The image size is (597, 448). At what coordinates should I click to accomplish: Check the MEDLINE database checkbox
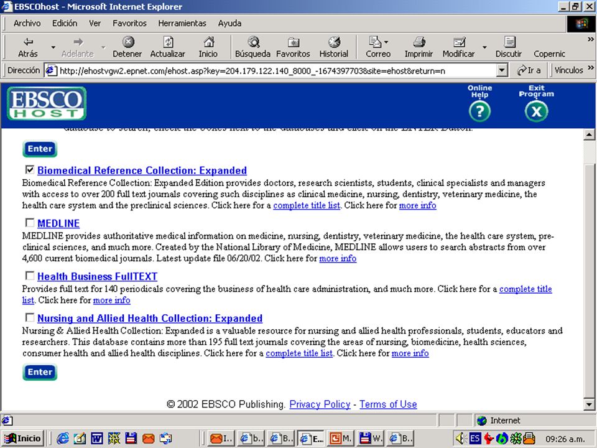coord(29,222)
